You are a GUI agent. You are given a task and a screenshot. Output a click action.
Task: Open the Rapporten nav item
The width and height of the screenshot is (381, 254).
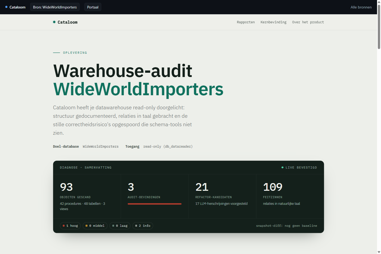click(246, 22)
